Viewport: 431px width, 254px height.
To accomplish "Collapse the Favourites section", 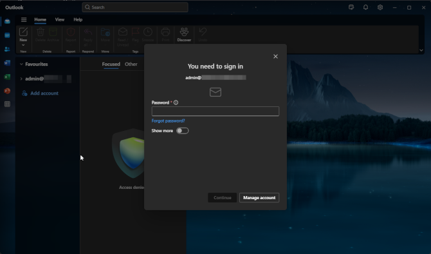I will click(21, 64).
